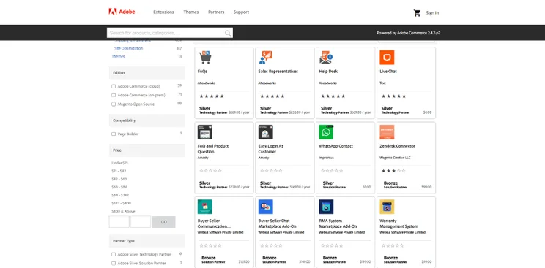
Task: Filter by price $21 - $42
Action: [x=119, y=171]
